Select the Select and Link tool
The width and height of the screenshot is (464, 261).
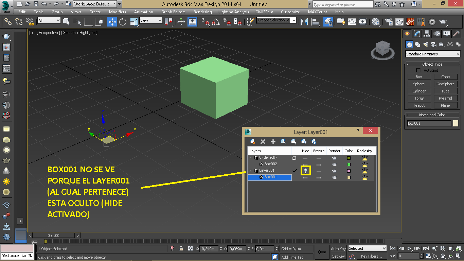(8, 22)
